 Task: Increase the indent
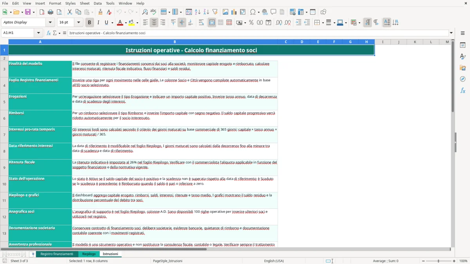(x=298, y=23)
